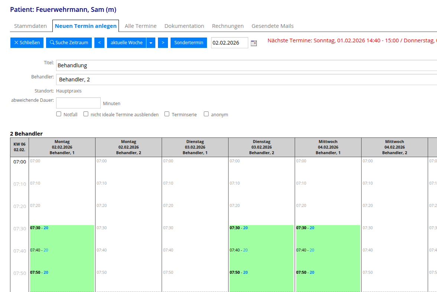Go to next week with > button
Viewport: 437px width, 292px height.
(x=163, y=43)
